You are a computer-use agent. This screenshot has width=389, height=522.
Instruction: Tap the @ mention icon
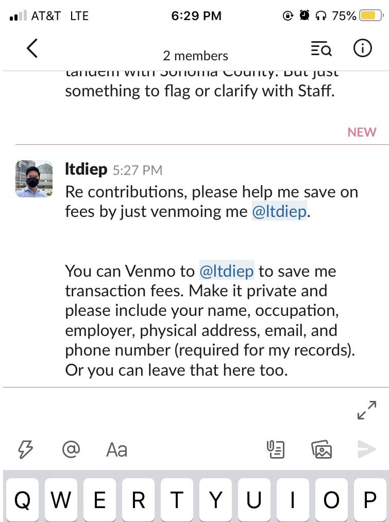[x=71, y=449]
